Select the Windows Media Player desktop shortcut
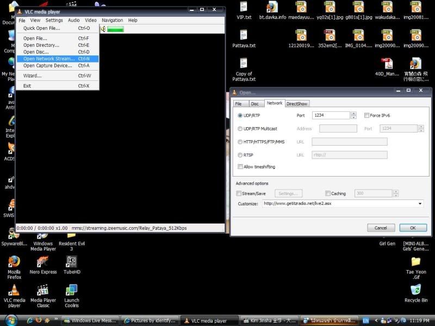435x326 pixels. [43, 243]
